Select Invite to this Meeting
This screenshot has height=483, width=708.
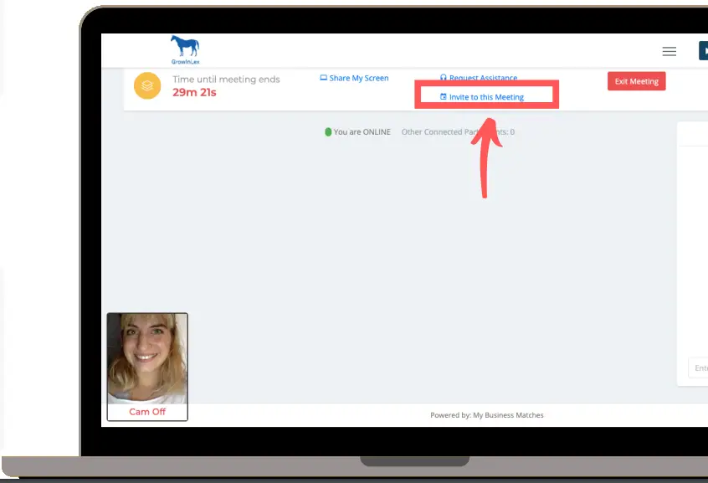pos(482,97)
